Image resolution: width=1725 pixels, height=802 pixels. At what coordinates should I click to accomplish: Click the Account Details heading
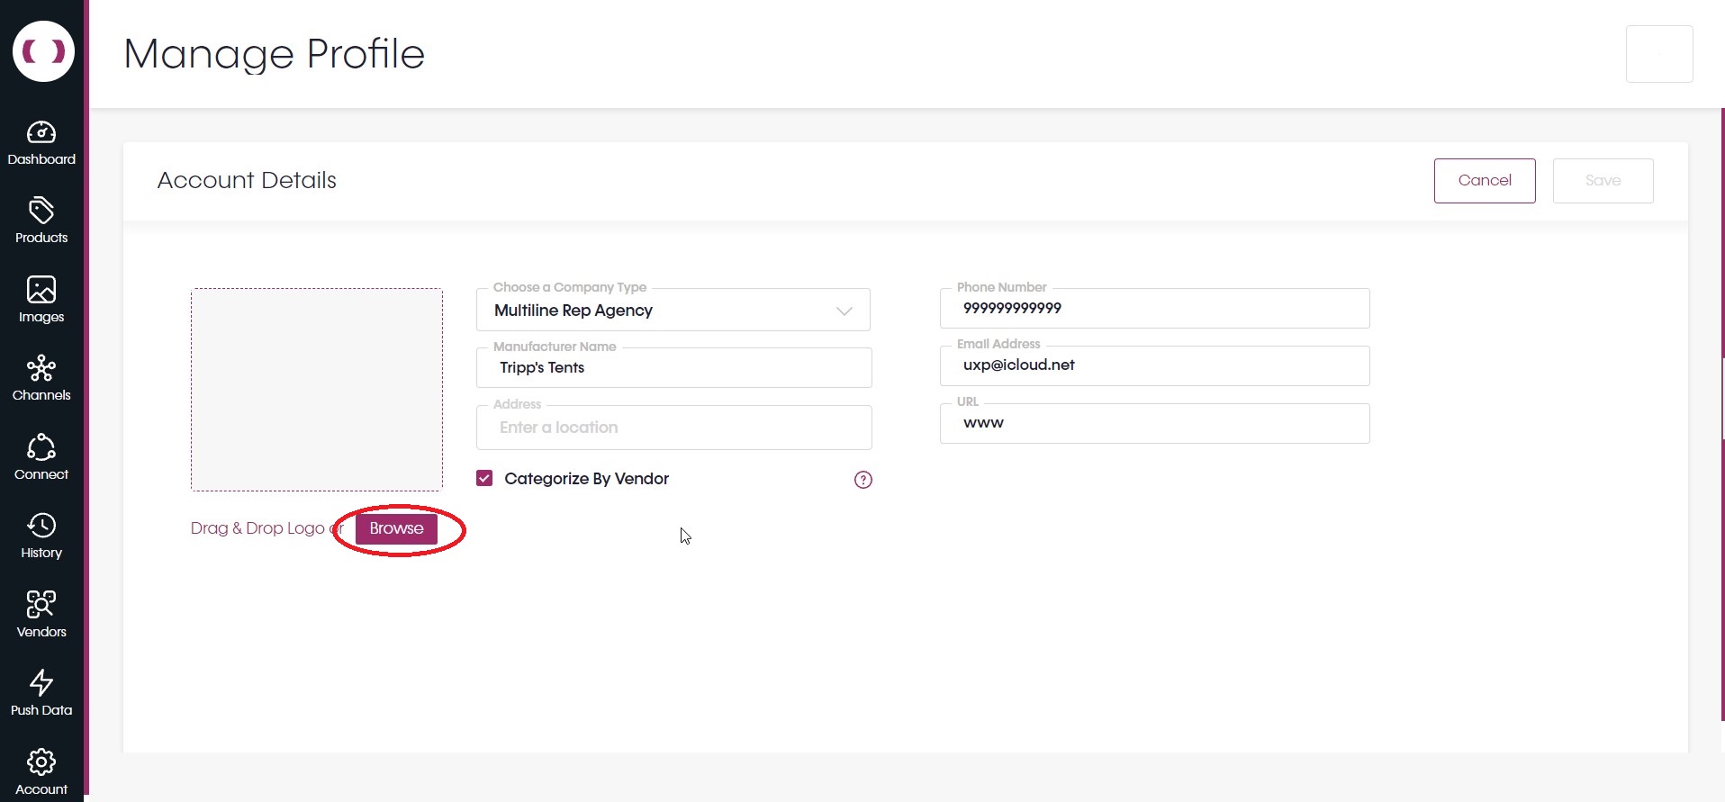(x=247, y=180)
